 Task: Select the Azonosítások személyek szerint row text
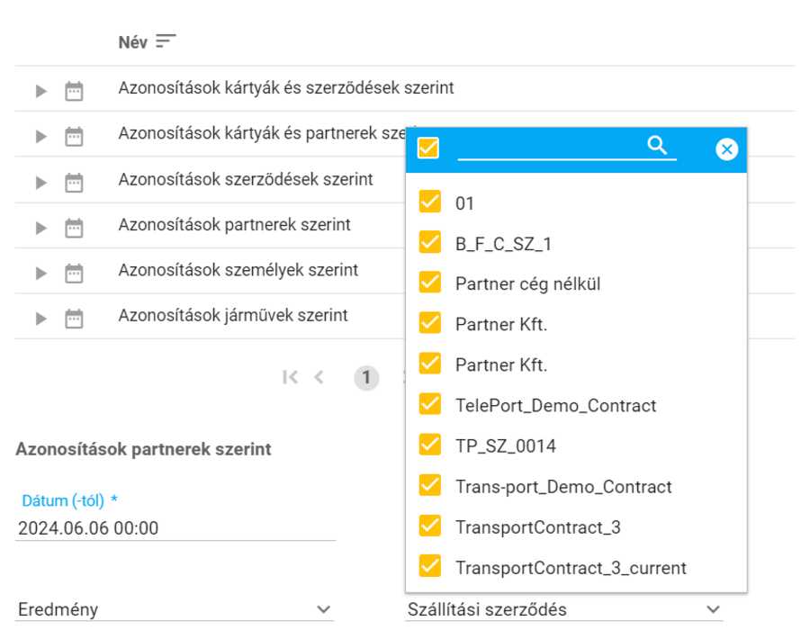click(238, 270)
